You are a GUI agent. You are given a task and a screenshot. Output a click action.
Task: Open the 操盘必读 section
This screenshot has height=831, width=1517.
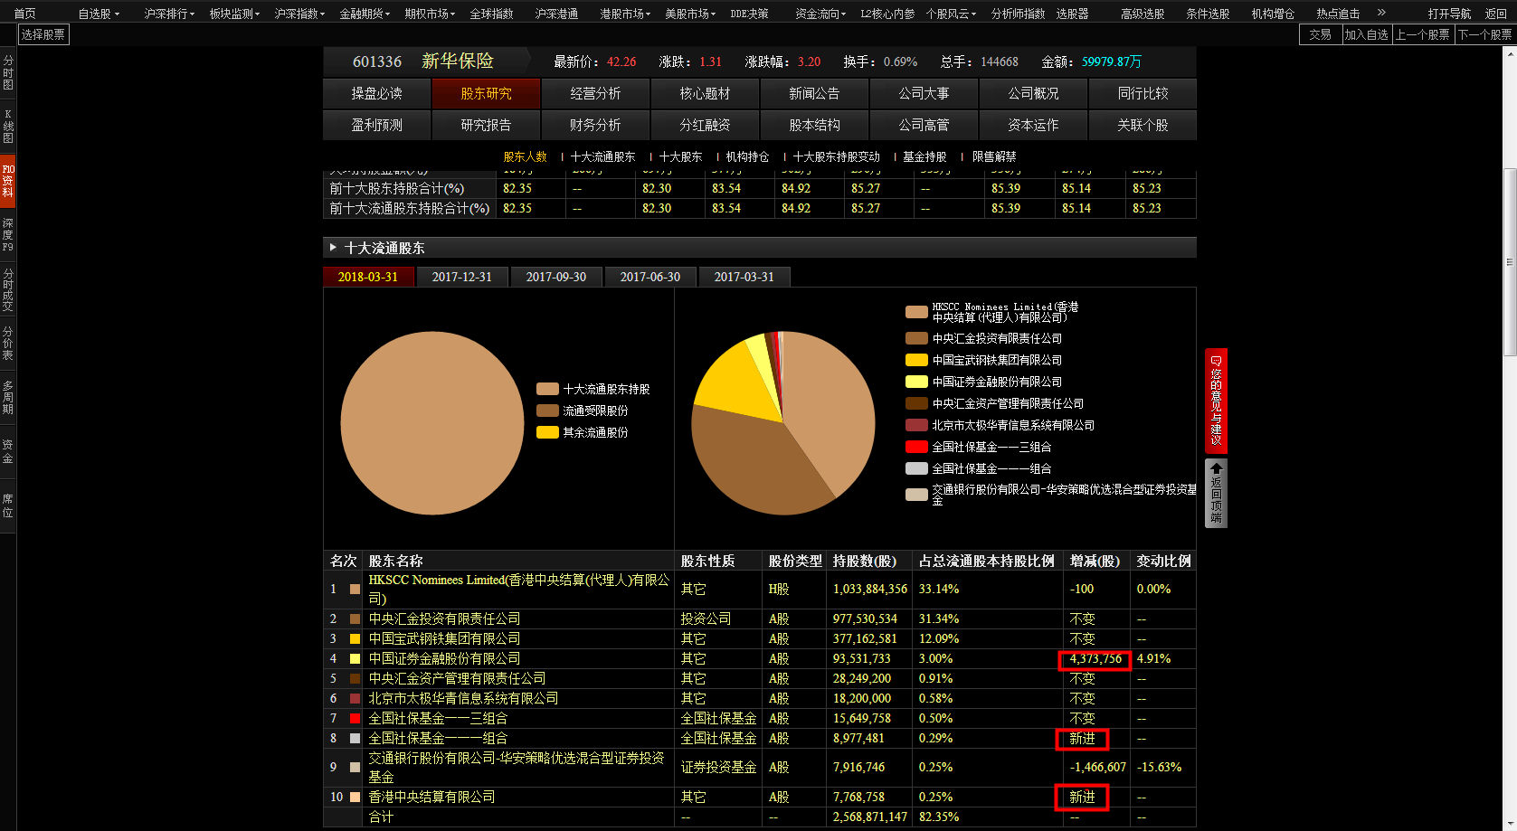point(377,93)
